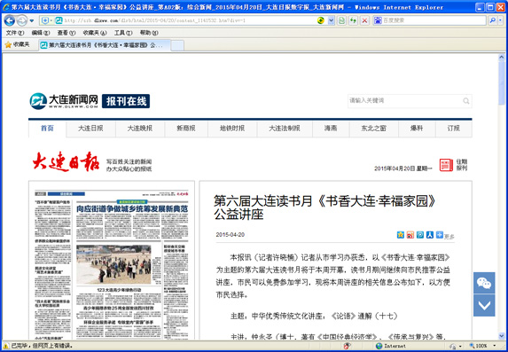Select the 订报 navigation tab
Image resolution: width=508 pixels, height=352 pixels.
click(x=454, y=129)
